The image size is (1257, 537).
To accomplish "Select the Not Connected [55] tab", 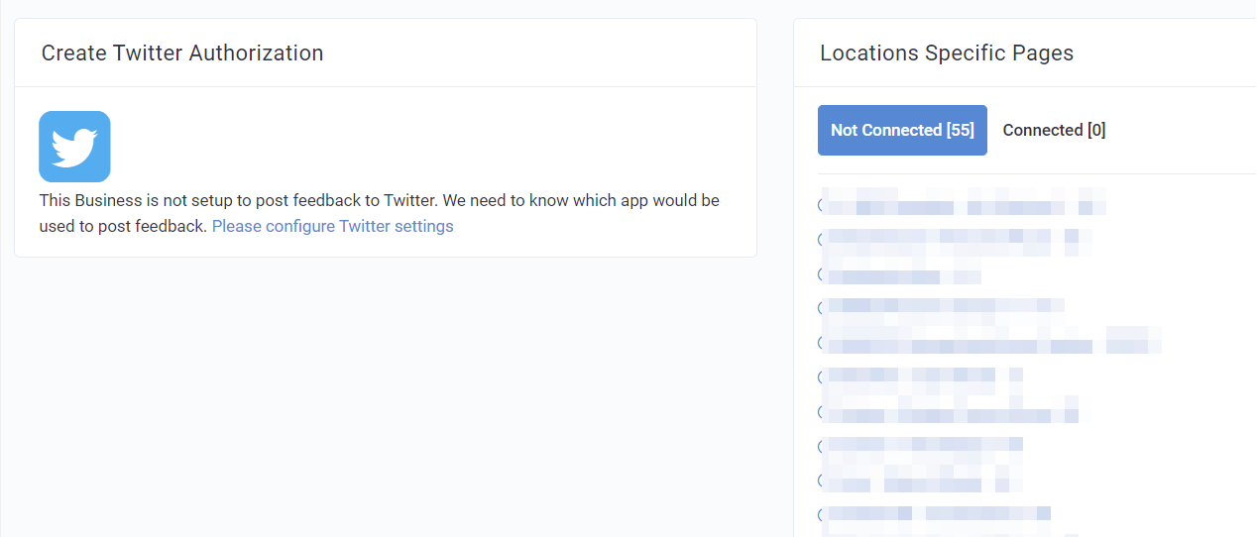I will (902, 130).
